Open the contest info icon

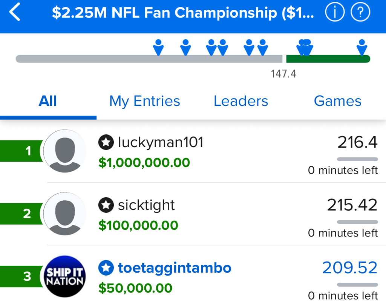click(x=335, y=13)
